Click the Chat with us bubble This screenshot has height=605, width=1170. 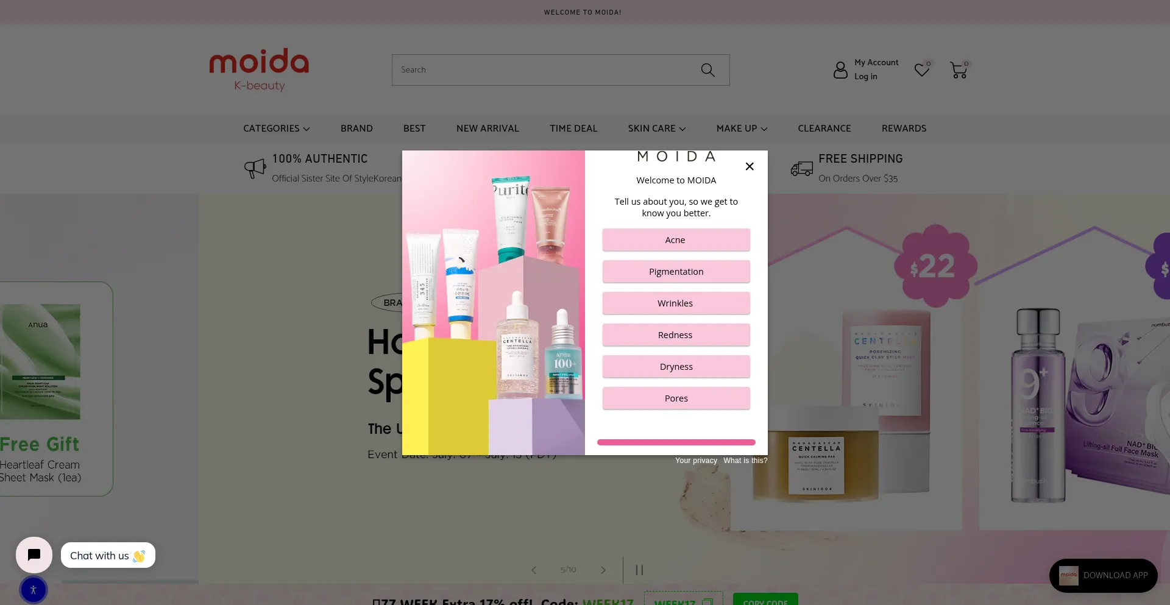point(108,555)
